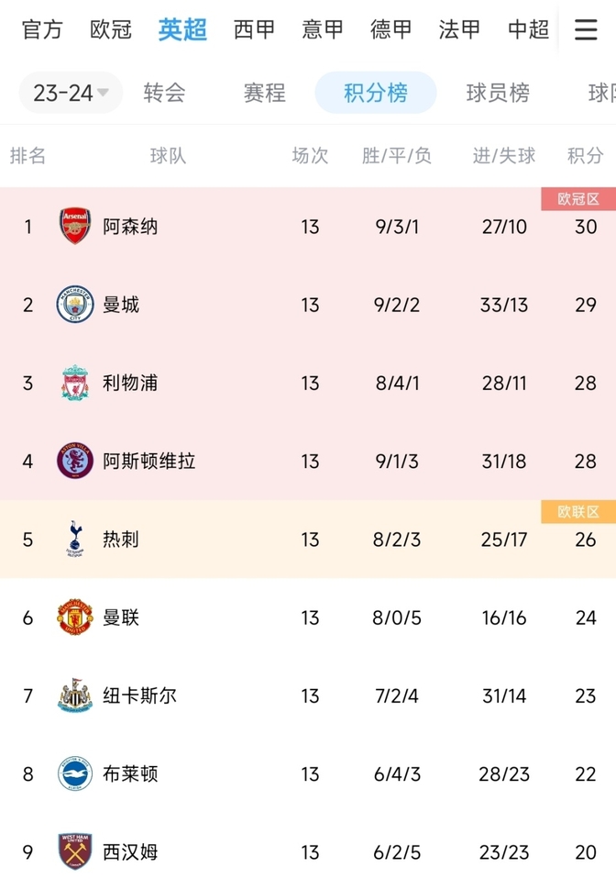The image size is (616, 890).
Task: Click the Newcastle club crest
Action: pos(75,695)
